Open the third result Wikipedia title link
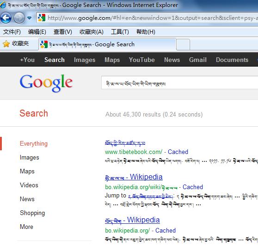Screen dimensions: 258x246 coord(132,220)
